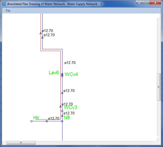Click the application icon in the title bar
Image resolution: width=163 pixels, height=147 pixels.
point(4,4)
